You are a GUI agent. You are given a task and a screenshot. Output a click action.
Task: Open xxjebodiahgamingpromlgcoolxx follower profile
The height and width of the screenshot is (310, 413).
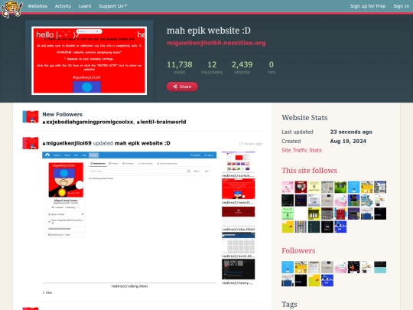tap(88, 122)
